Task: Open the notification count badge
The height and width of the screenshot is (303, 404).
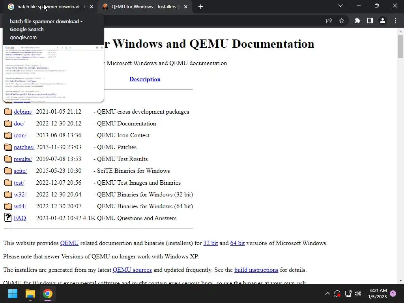Action: [393, 294]
